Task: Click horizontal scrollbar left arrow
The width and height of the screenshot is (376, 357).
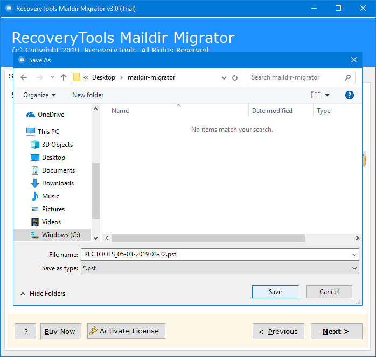Action: 107,238
